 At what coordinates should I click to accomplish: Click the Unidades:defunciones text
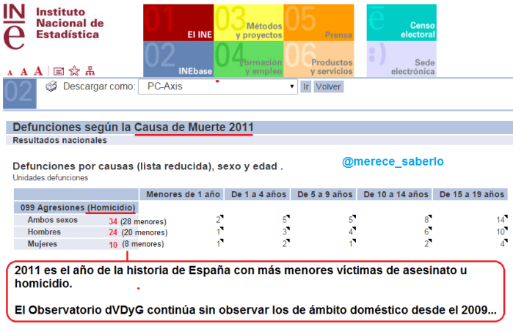[x=51, y=178]
